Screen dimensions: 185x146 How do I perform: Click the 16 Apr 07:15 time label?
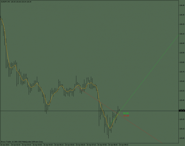[91, 145]
